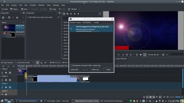The width and height of the screenshot is (184, 103).
Task: Open the Render button dropdown arrow
Action: click(x=79, y=9)
